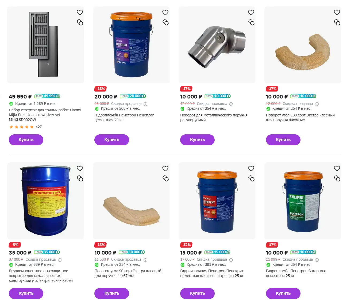Open Поворот угол 90 сорт Экстра link
This screenshot has height=307, width=343.
coord(128,273)
